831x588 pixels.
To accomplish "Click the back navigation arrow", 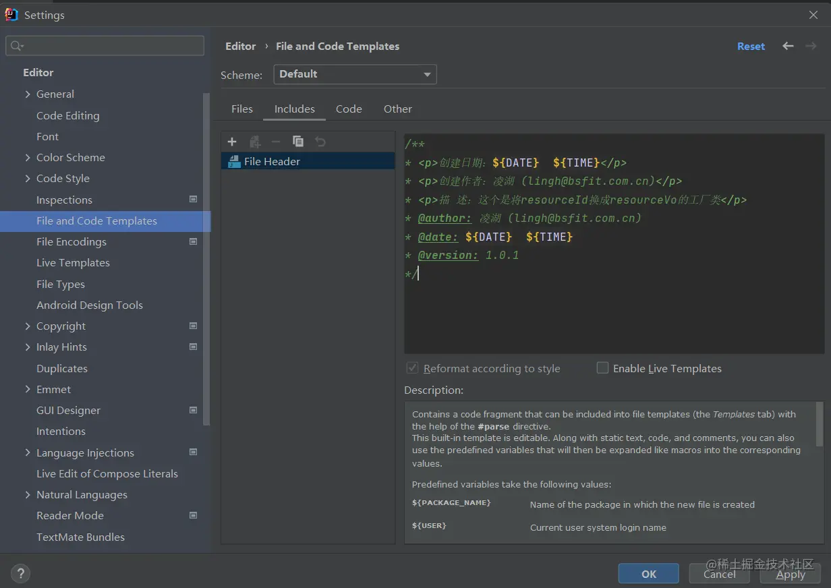I will [788, 46].
